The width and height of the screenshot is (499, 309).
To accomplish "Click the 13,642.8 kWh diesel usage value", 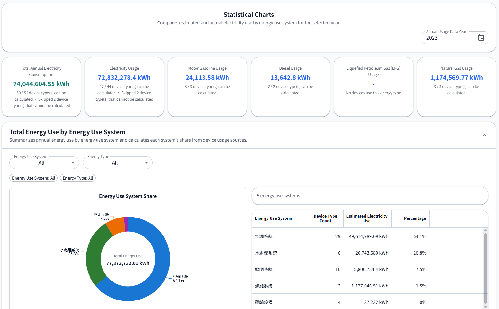I will pos(290,78).
